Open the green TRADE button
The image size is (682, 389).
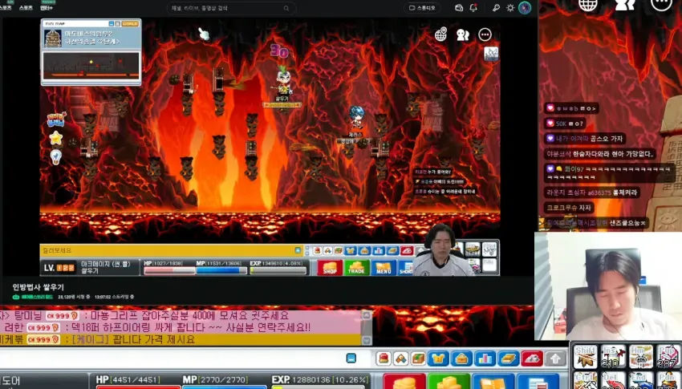point(356,268)
